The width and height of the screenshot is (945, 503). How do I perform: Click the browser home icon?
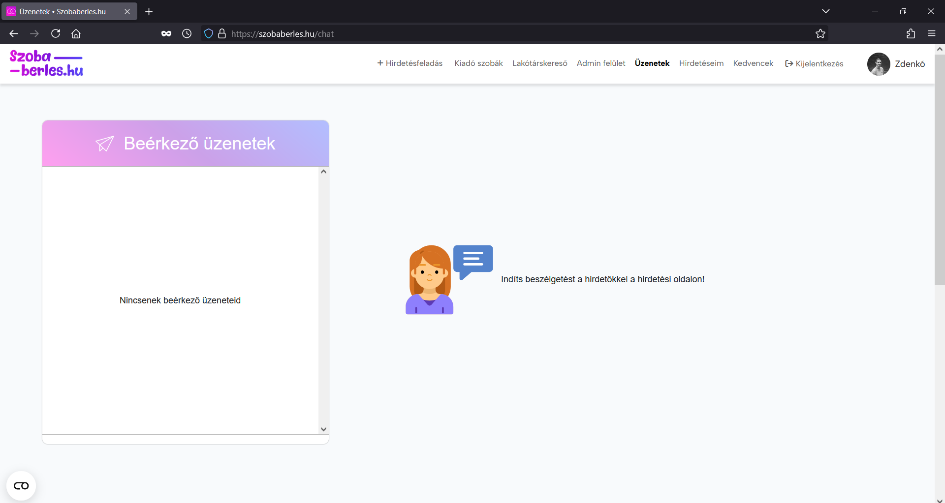click(x=76, y=34)
